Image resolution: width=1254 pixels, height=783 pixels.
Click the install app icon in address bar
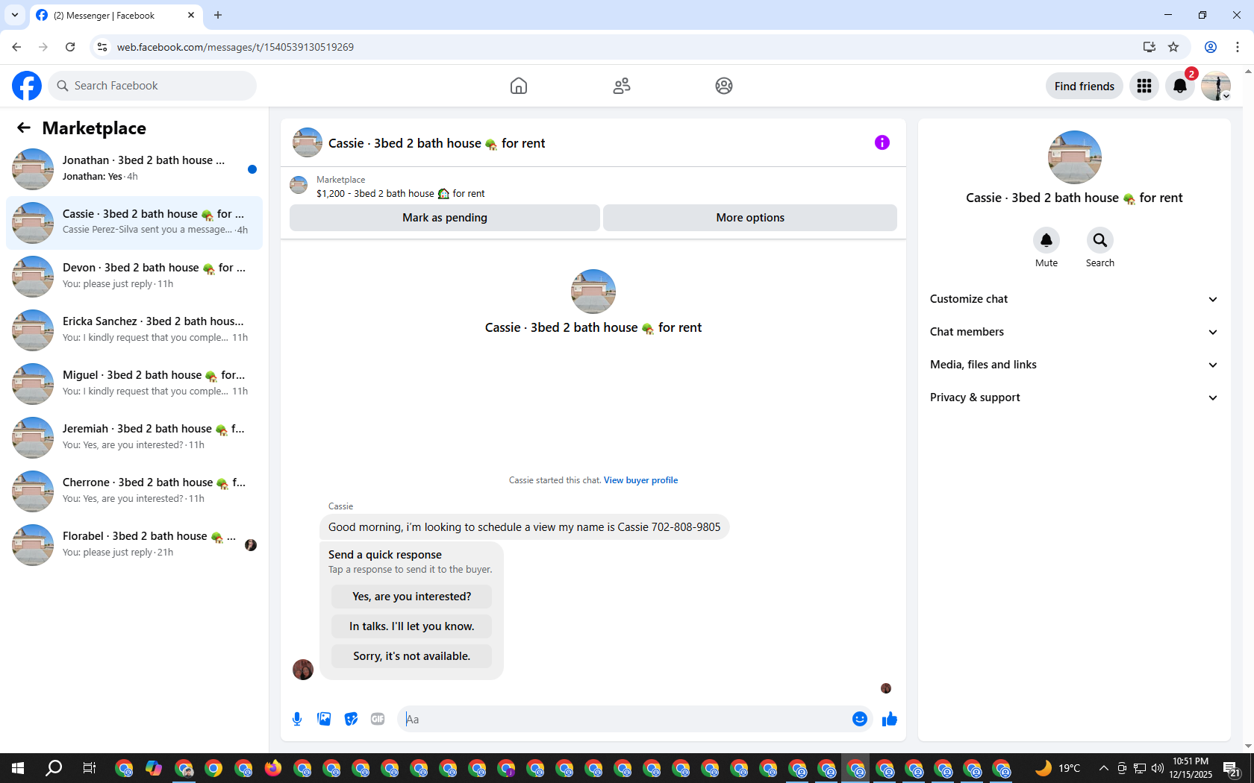coord(1149,47)
